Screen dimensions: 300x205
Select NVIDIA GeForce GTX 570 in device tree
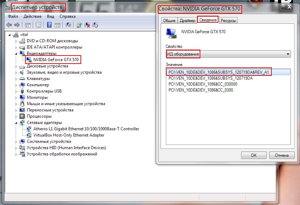(x=56, y=60)
